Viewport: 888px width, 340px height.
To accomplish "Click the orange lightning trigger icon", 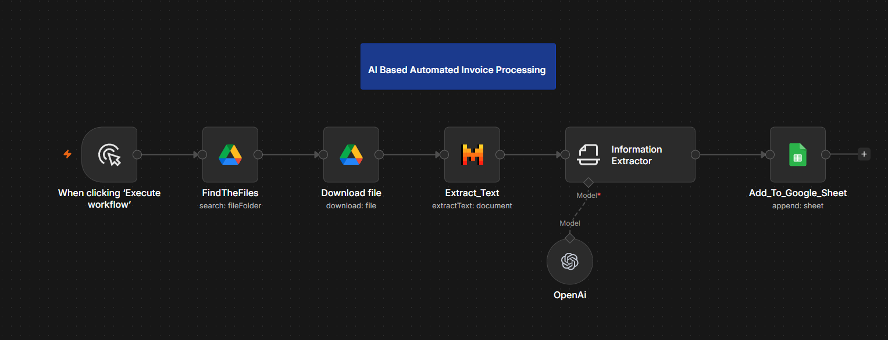I will (x=67, y=154).
